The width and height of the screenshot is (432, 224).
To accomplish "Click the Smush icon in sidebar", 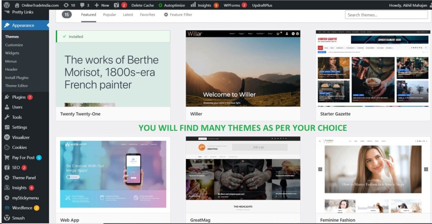I will (x=7, y=218).
